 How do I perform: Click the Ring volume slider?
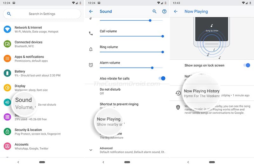pyautogui.click(x=131, y=52)
